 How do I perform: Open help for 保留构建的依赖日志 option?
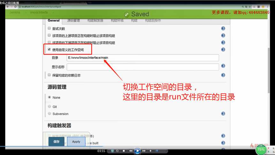pos(223,75)
